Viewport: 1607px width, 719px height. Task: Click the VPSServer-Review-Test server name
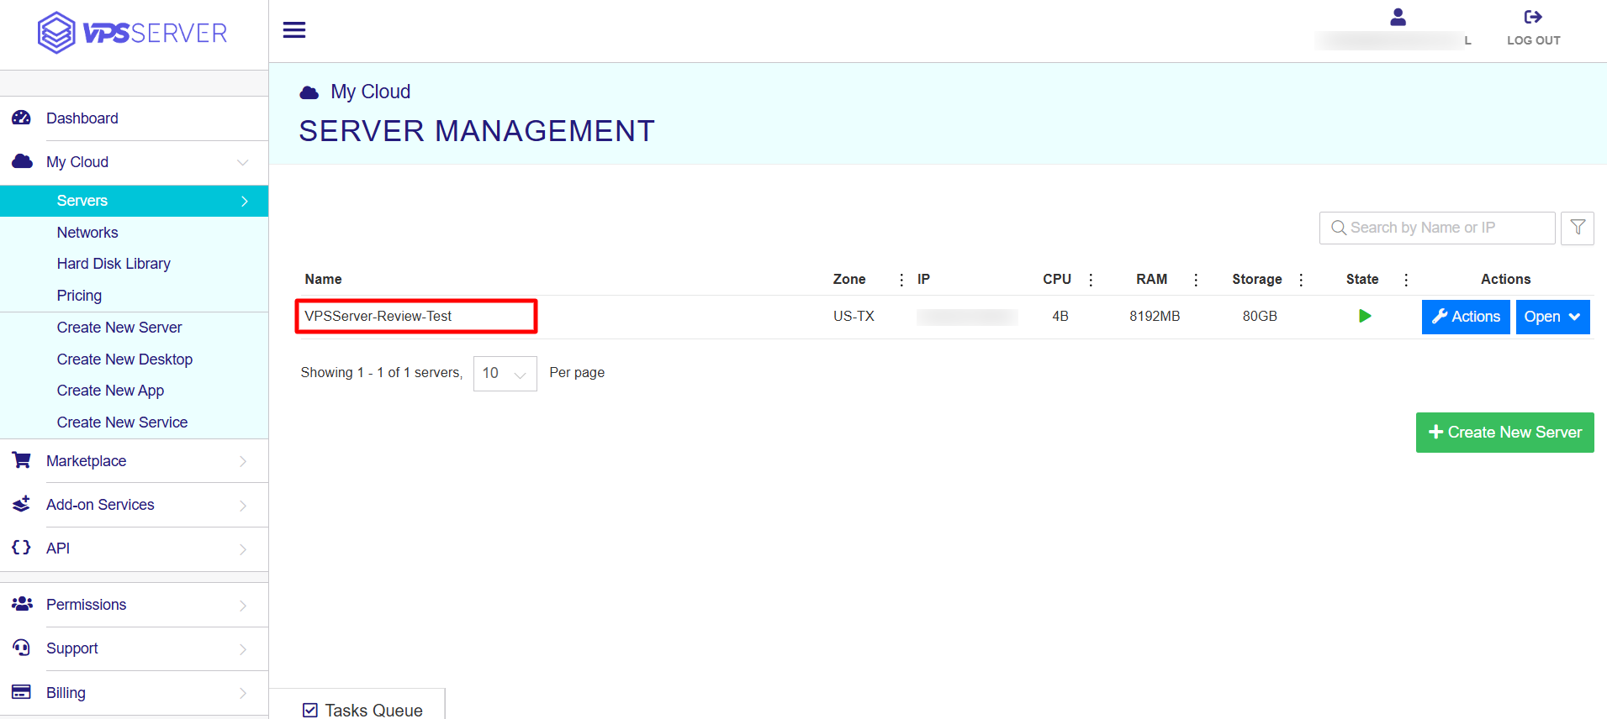click(x=378, y=316)
